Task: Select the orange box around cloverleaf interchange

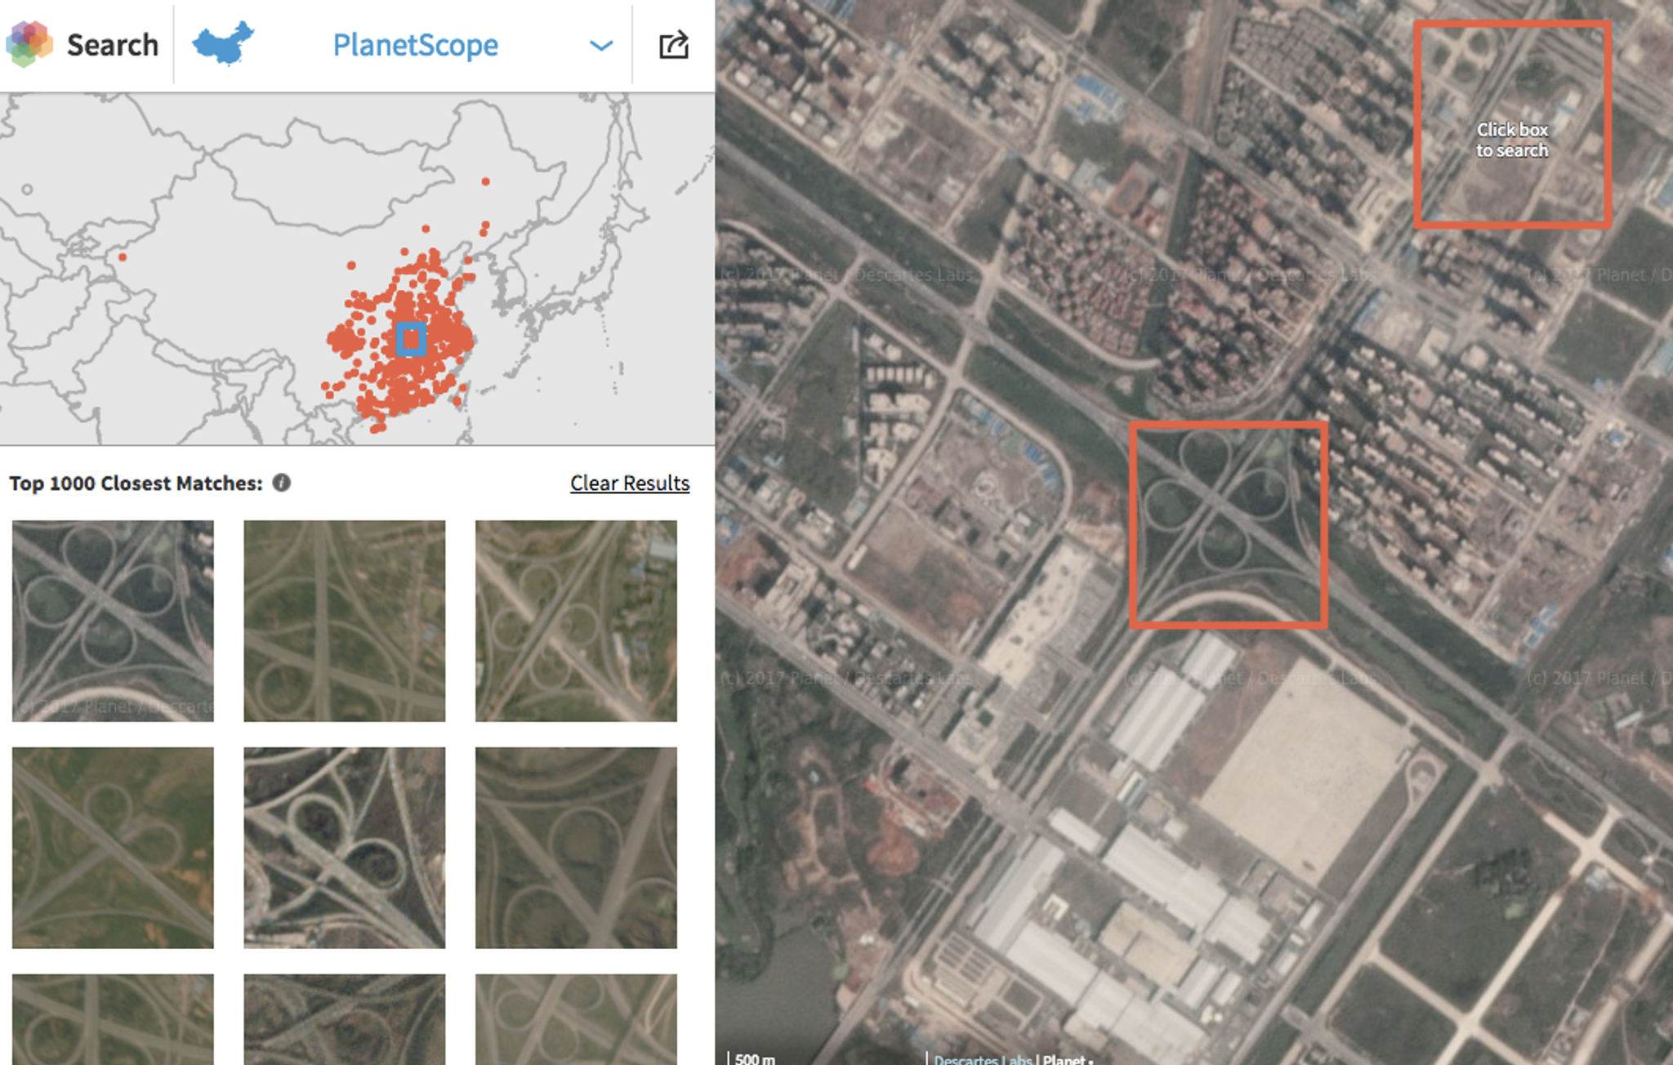Action: point(1228,525)
